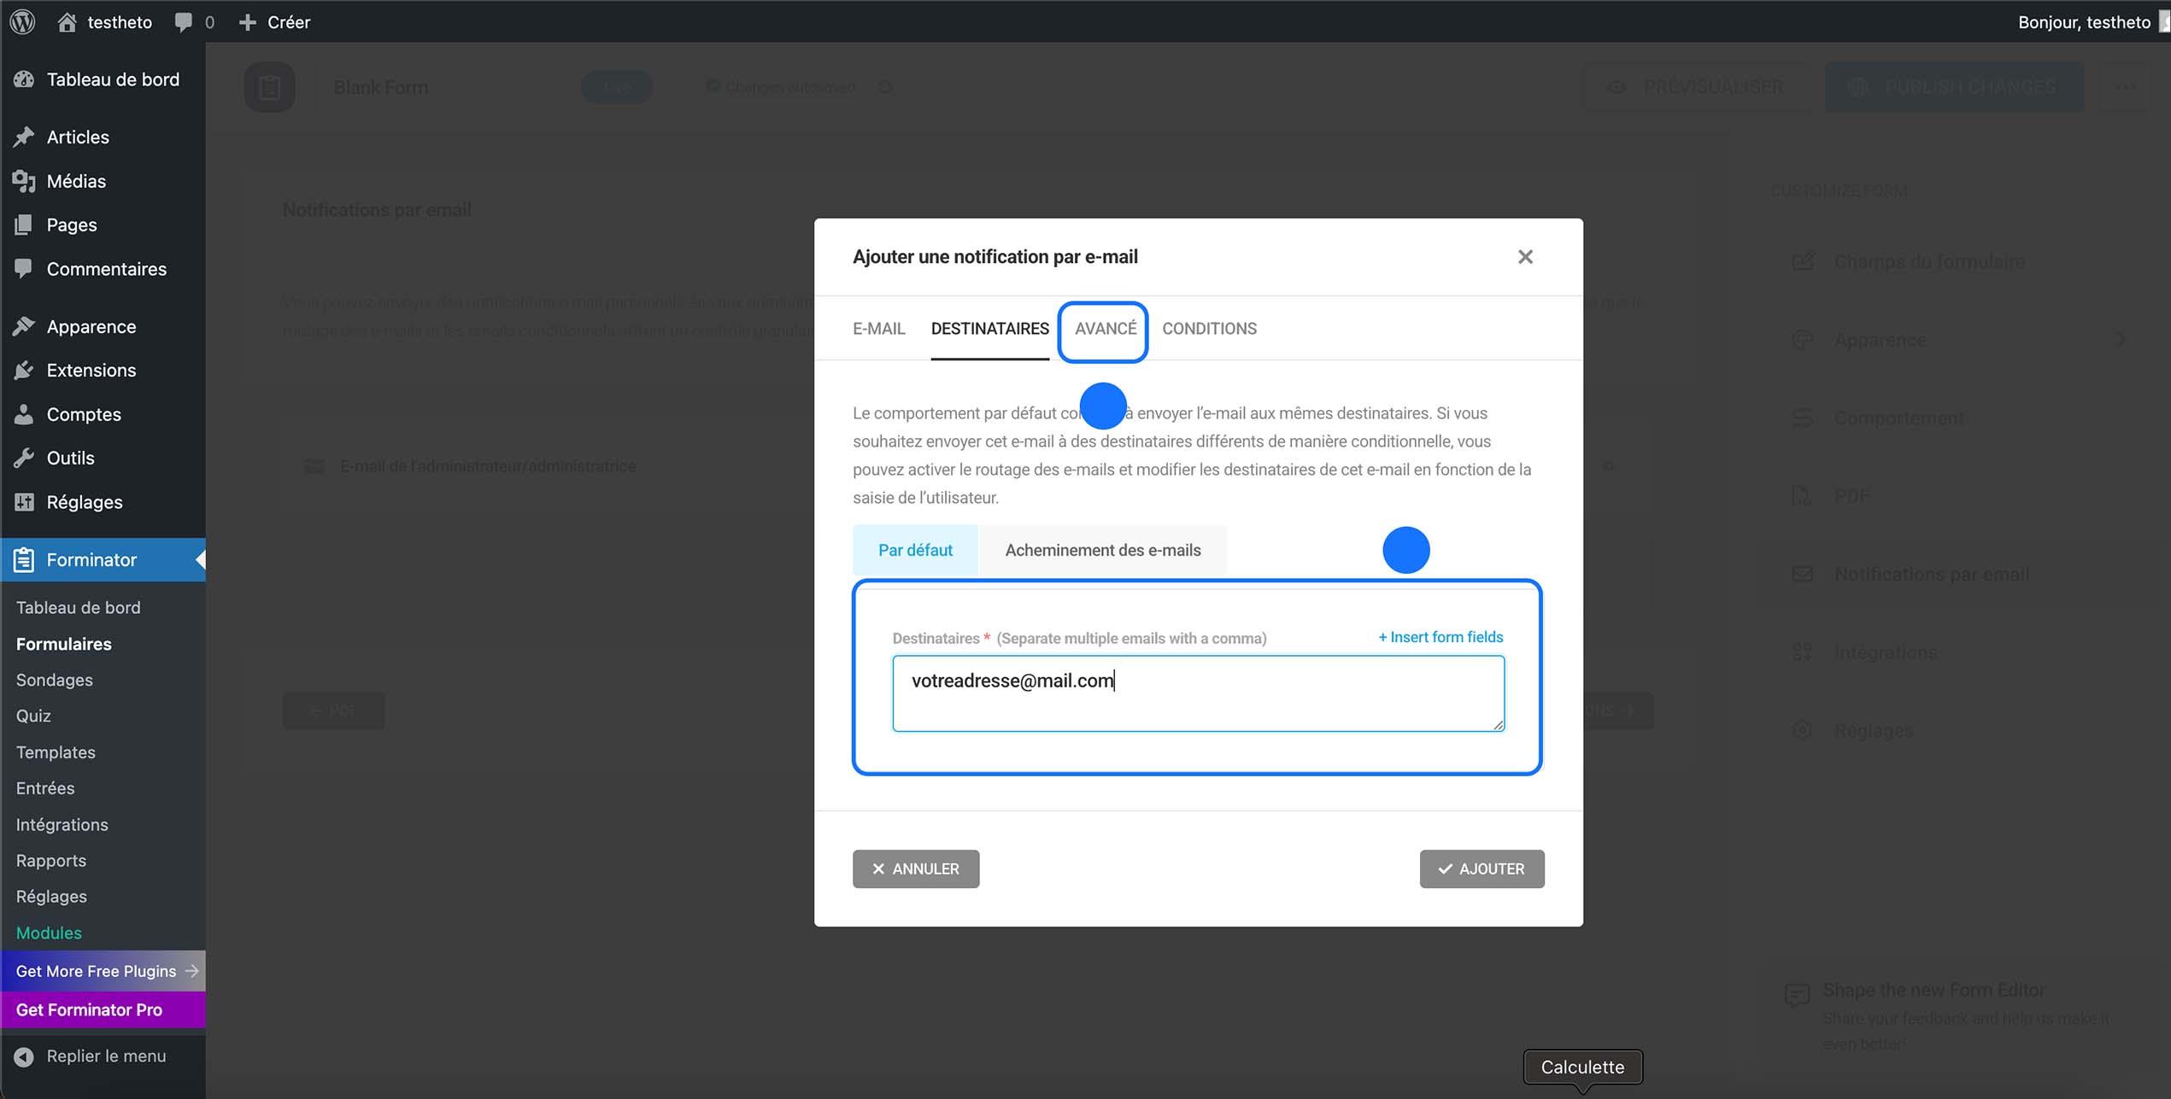Select the Par défaut routing option
The image size is (2171, 1099).
pos(914,550)
